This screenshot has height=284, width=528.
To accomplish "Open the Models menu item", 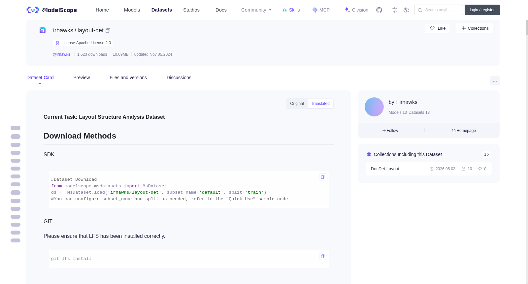I will click(132, 10).
